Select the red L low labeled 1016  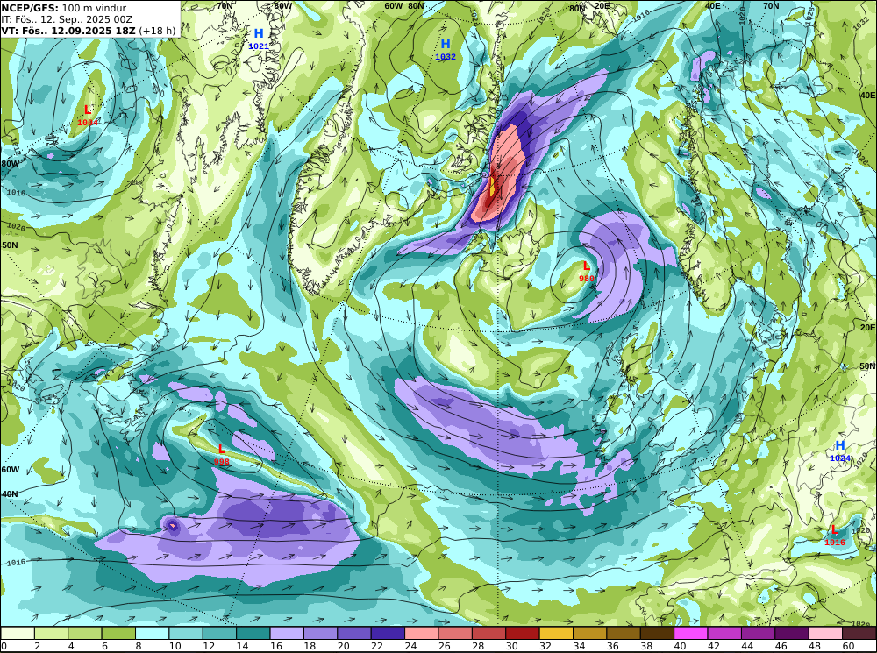[835, 529]
